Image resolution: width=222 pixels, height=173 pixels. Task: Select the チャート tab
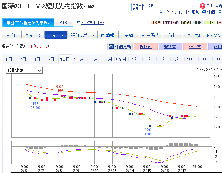pos(56,35)
